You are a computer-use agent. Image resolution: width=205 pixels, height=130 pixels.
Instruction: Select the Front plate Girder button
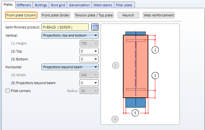coord(55,15)
